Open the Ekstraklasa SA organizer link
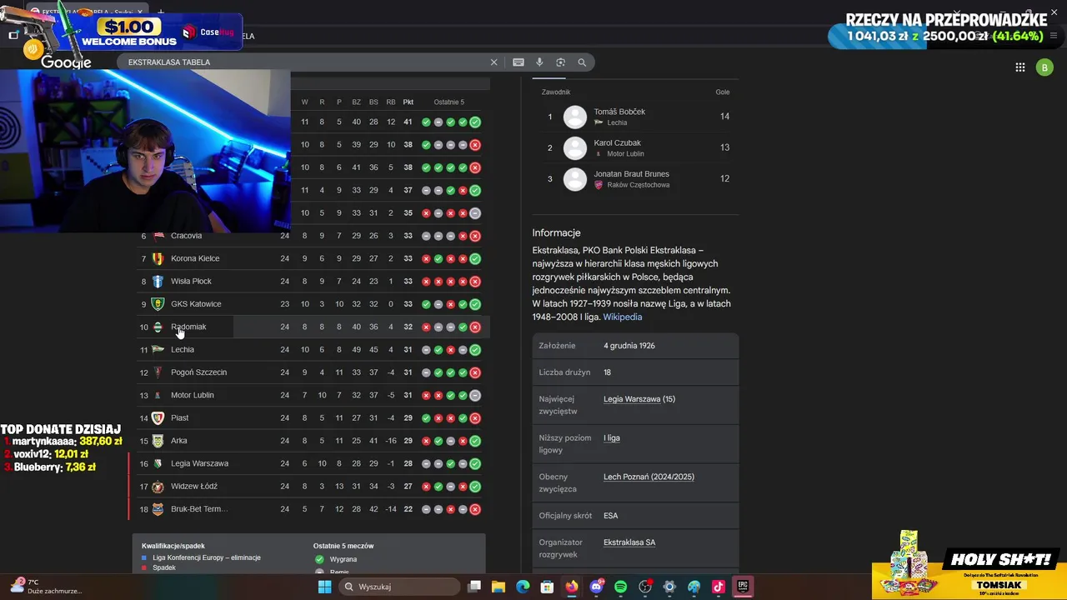Viewport: 1067px width, 600px height. 629,542
